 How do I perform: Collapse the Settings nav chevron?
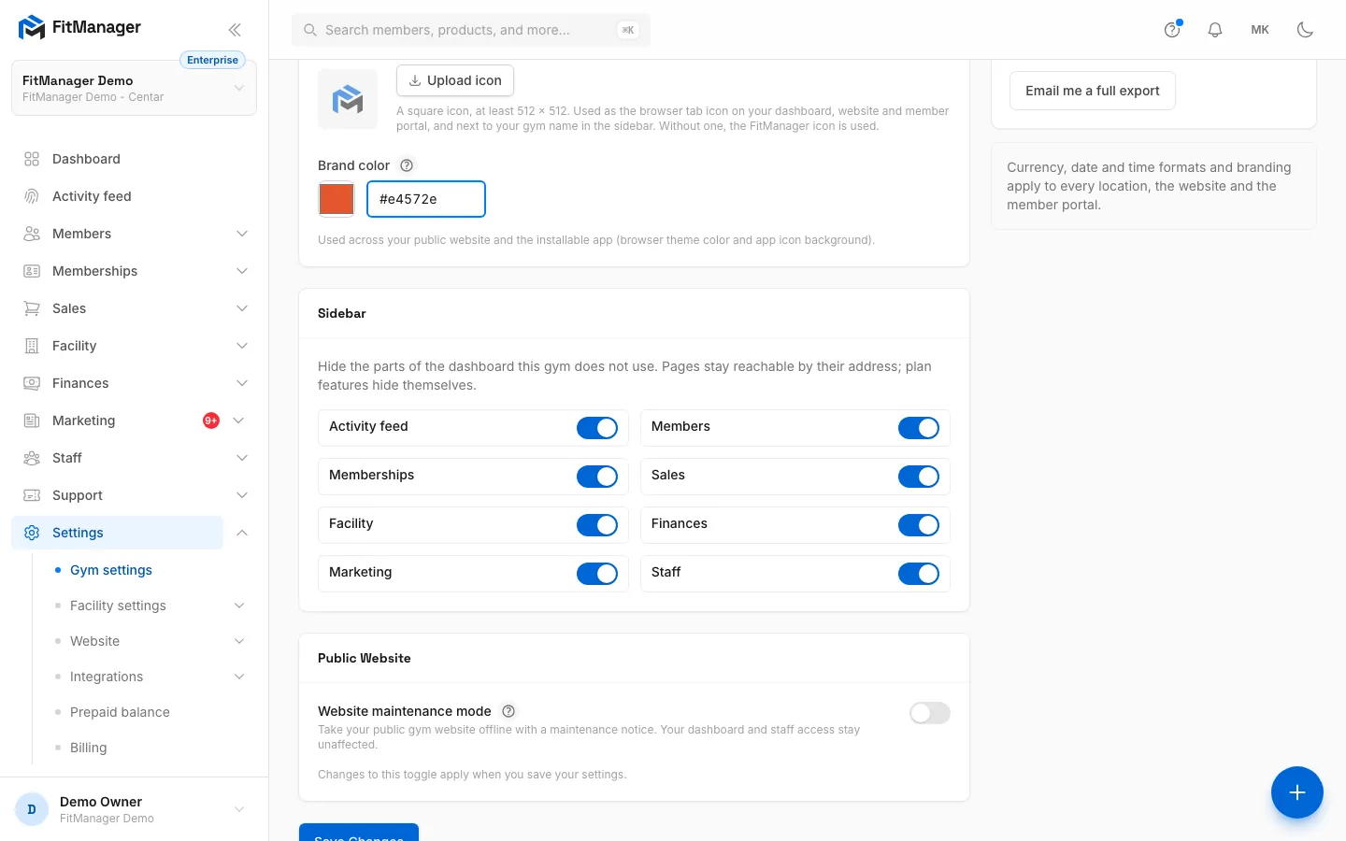click(242, 533)
